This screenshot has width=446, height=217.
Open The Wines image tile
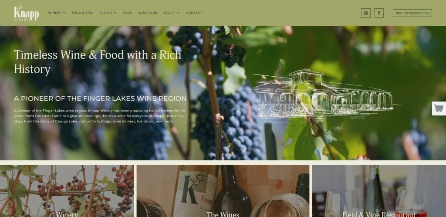223,191
